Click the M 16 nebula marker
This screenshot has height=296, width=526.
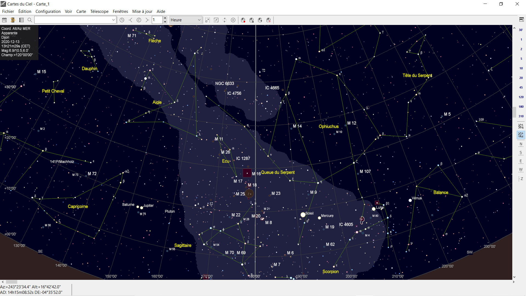[247, 173]
